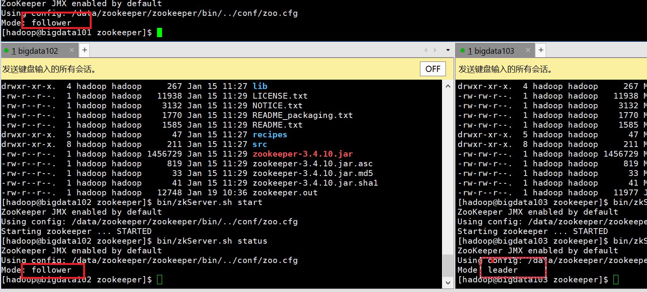Click the file size 1456729 in bigdata102 pane
Image resolution: width=647 pixels, height=292 pixels.
[164, 154]
